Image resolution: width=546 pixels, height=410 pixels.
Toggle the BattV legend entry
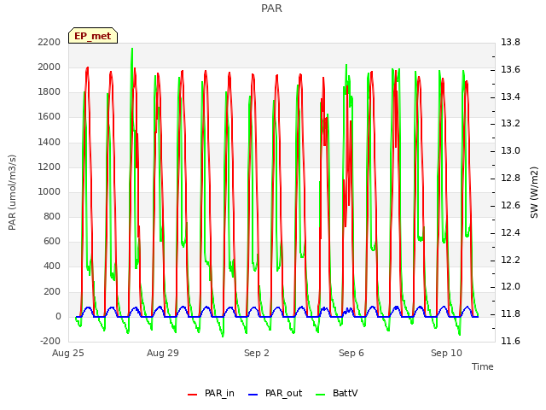[336, 393]
